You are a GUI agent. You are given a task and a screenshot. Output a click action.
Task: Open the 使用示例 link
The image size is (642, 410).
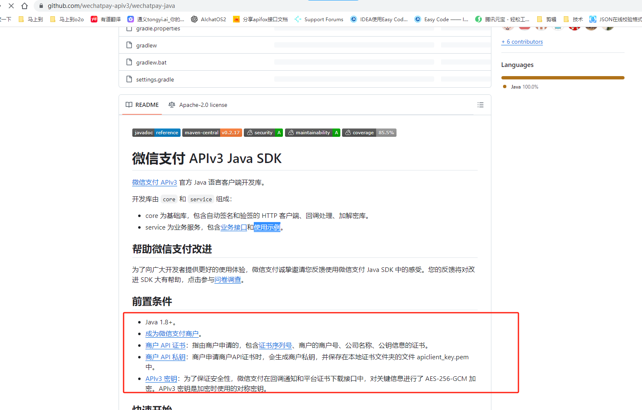(267, 227)
